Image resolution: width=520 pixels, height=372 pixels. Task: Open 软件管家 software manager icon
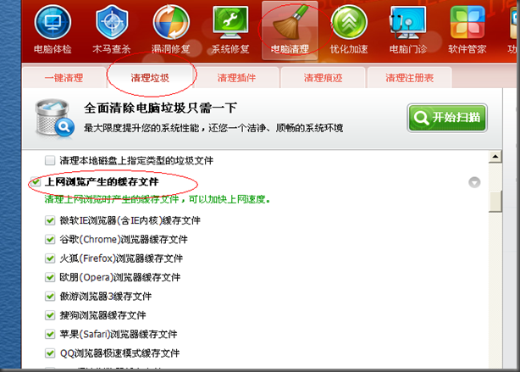467,29
